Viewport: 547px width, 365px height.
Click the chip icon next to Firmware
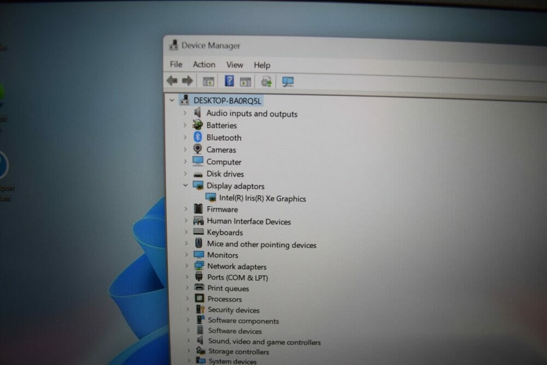pyautogui.click(x=198, y=208)
